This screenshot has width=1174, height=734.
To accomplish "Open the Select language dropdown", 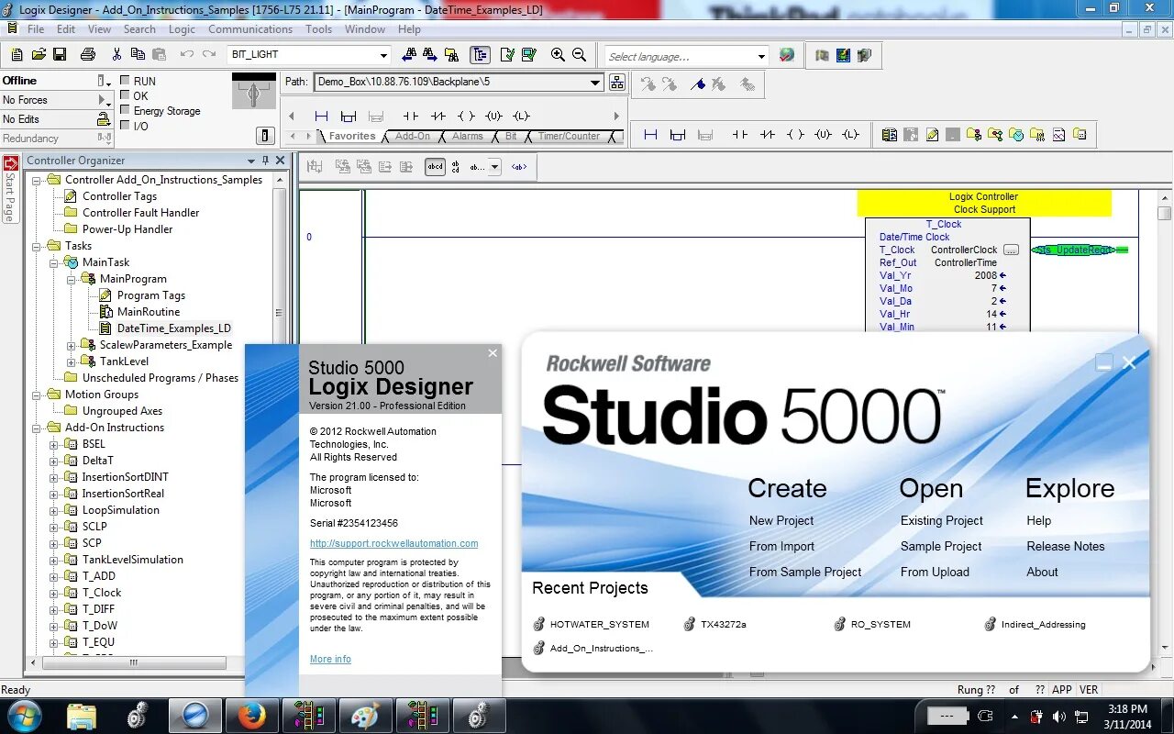I will pos(761,56).
